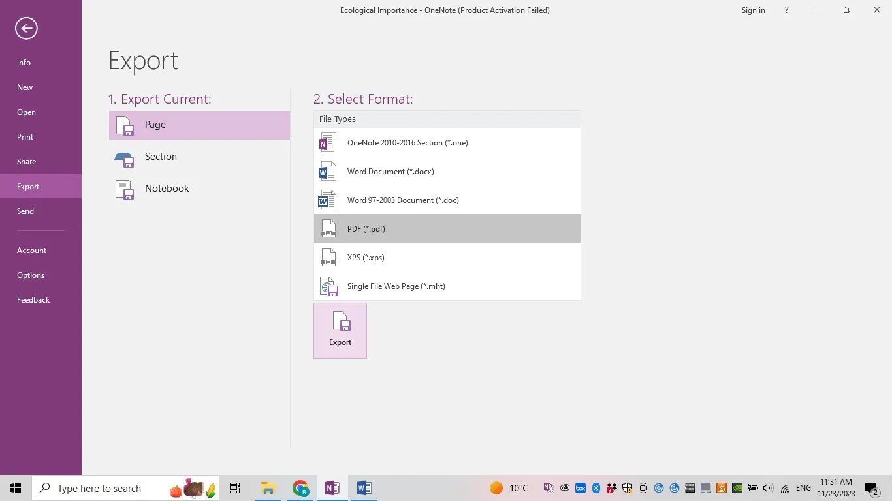The height and width of the screenshot is (501, 892).
Task: Open the Options menu item
Action: tap(31, 275)
